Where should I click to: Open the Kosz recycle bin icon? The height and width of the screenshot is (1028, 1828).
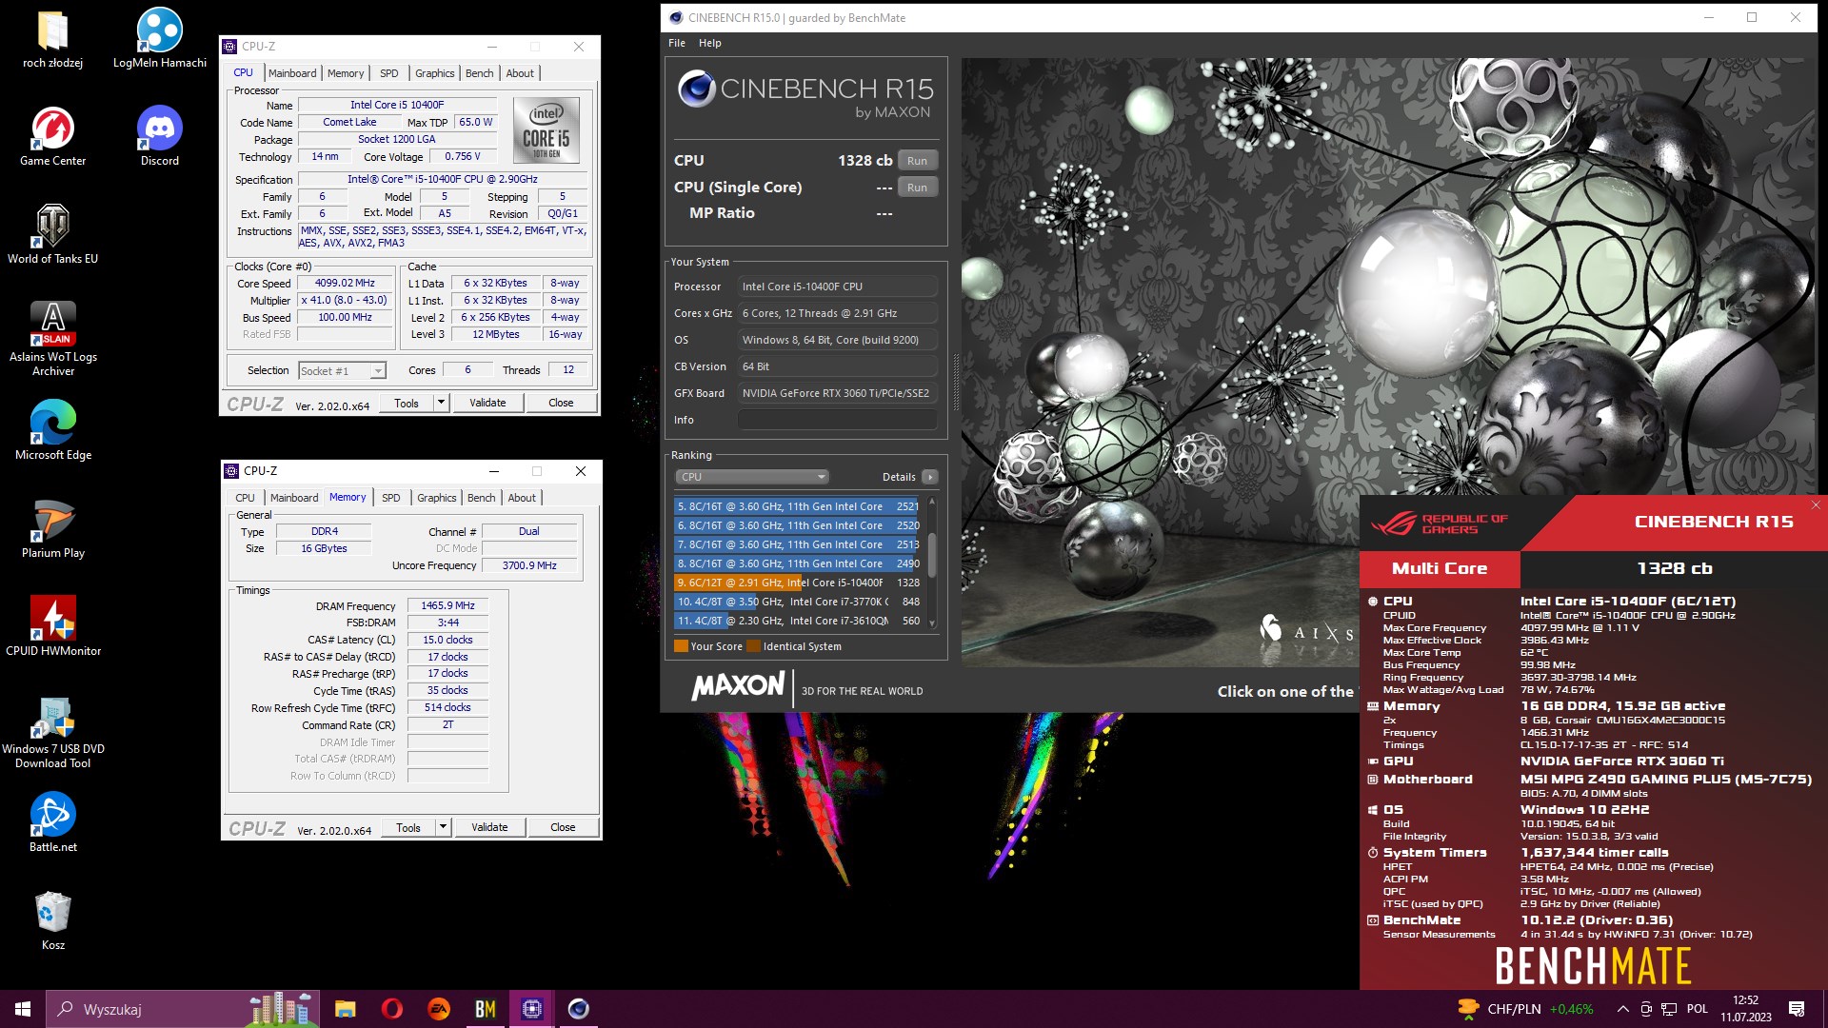pyautogui.click(x=52, y=920)
